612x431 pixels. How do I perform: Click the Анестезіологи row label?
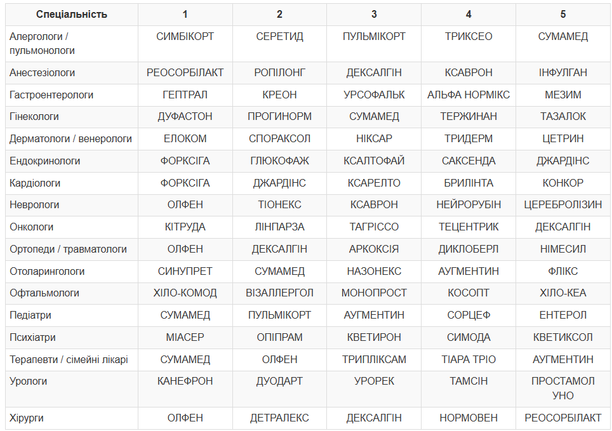[72, 72]
